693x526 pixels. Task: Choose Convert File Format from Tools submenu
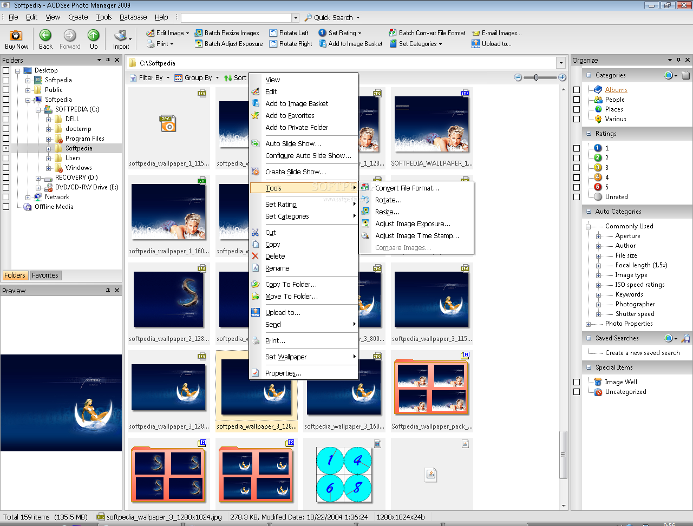click(x=407, y=188)
